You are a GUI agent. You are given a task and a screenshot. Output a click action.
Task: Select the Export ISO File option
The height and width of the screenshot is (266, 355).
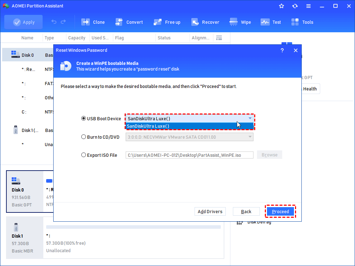(84, 155)
